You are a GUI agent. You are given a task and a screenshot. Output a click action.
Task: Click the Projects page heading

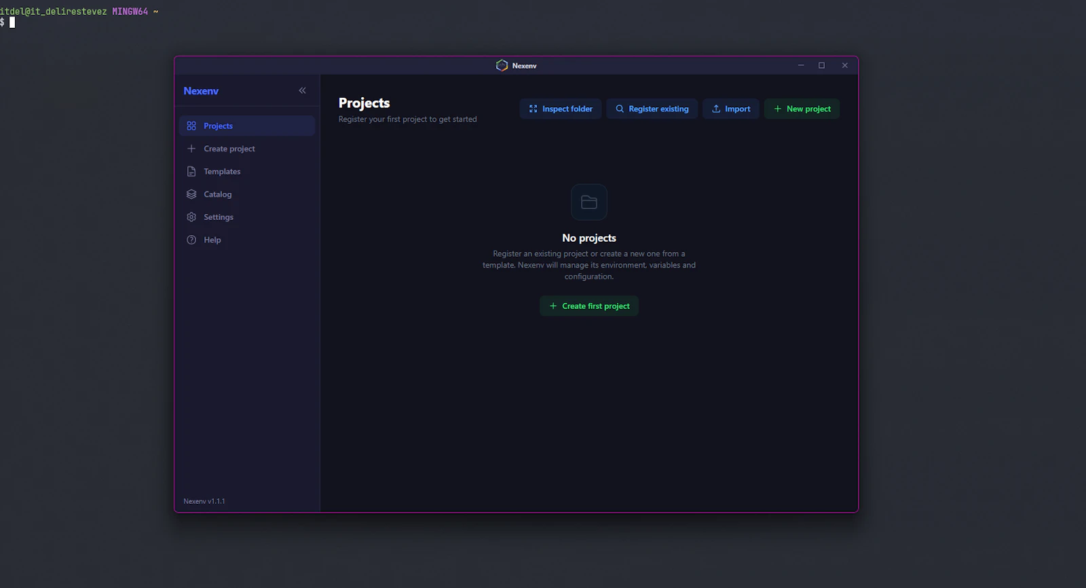[364, 103]
